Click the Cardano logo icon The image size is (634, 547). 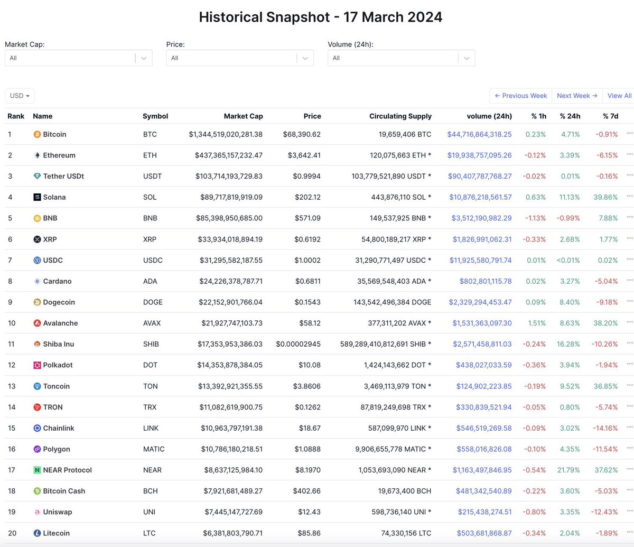37,281
